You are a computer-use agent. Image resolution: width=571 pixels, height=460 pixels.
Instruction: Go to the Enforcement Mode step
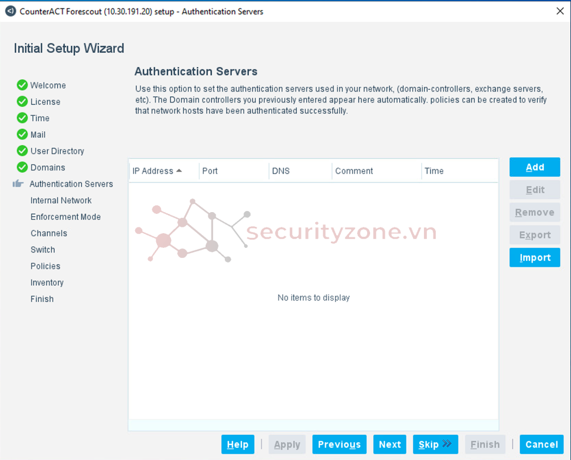click(66, 216)
